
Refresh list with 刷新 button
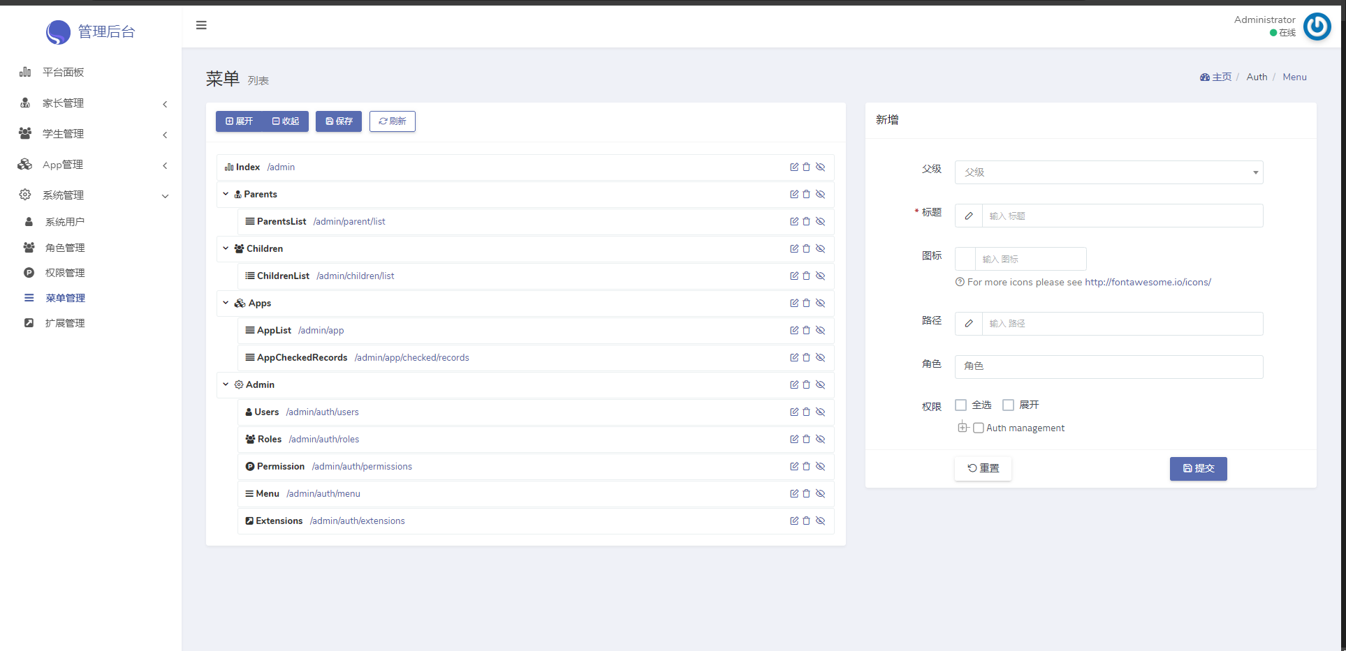coord(393,121)
